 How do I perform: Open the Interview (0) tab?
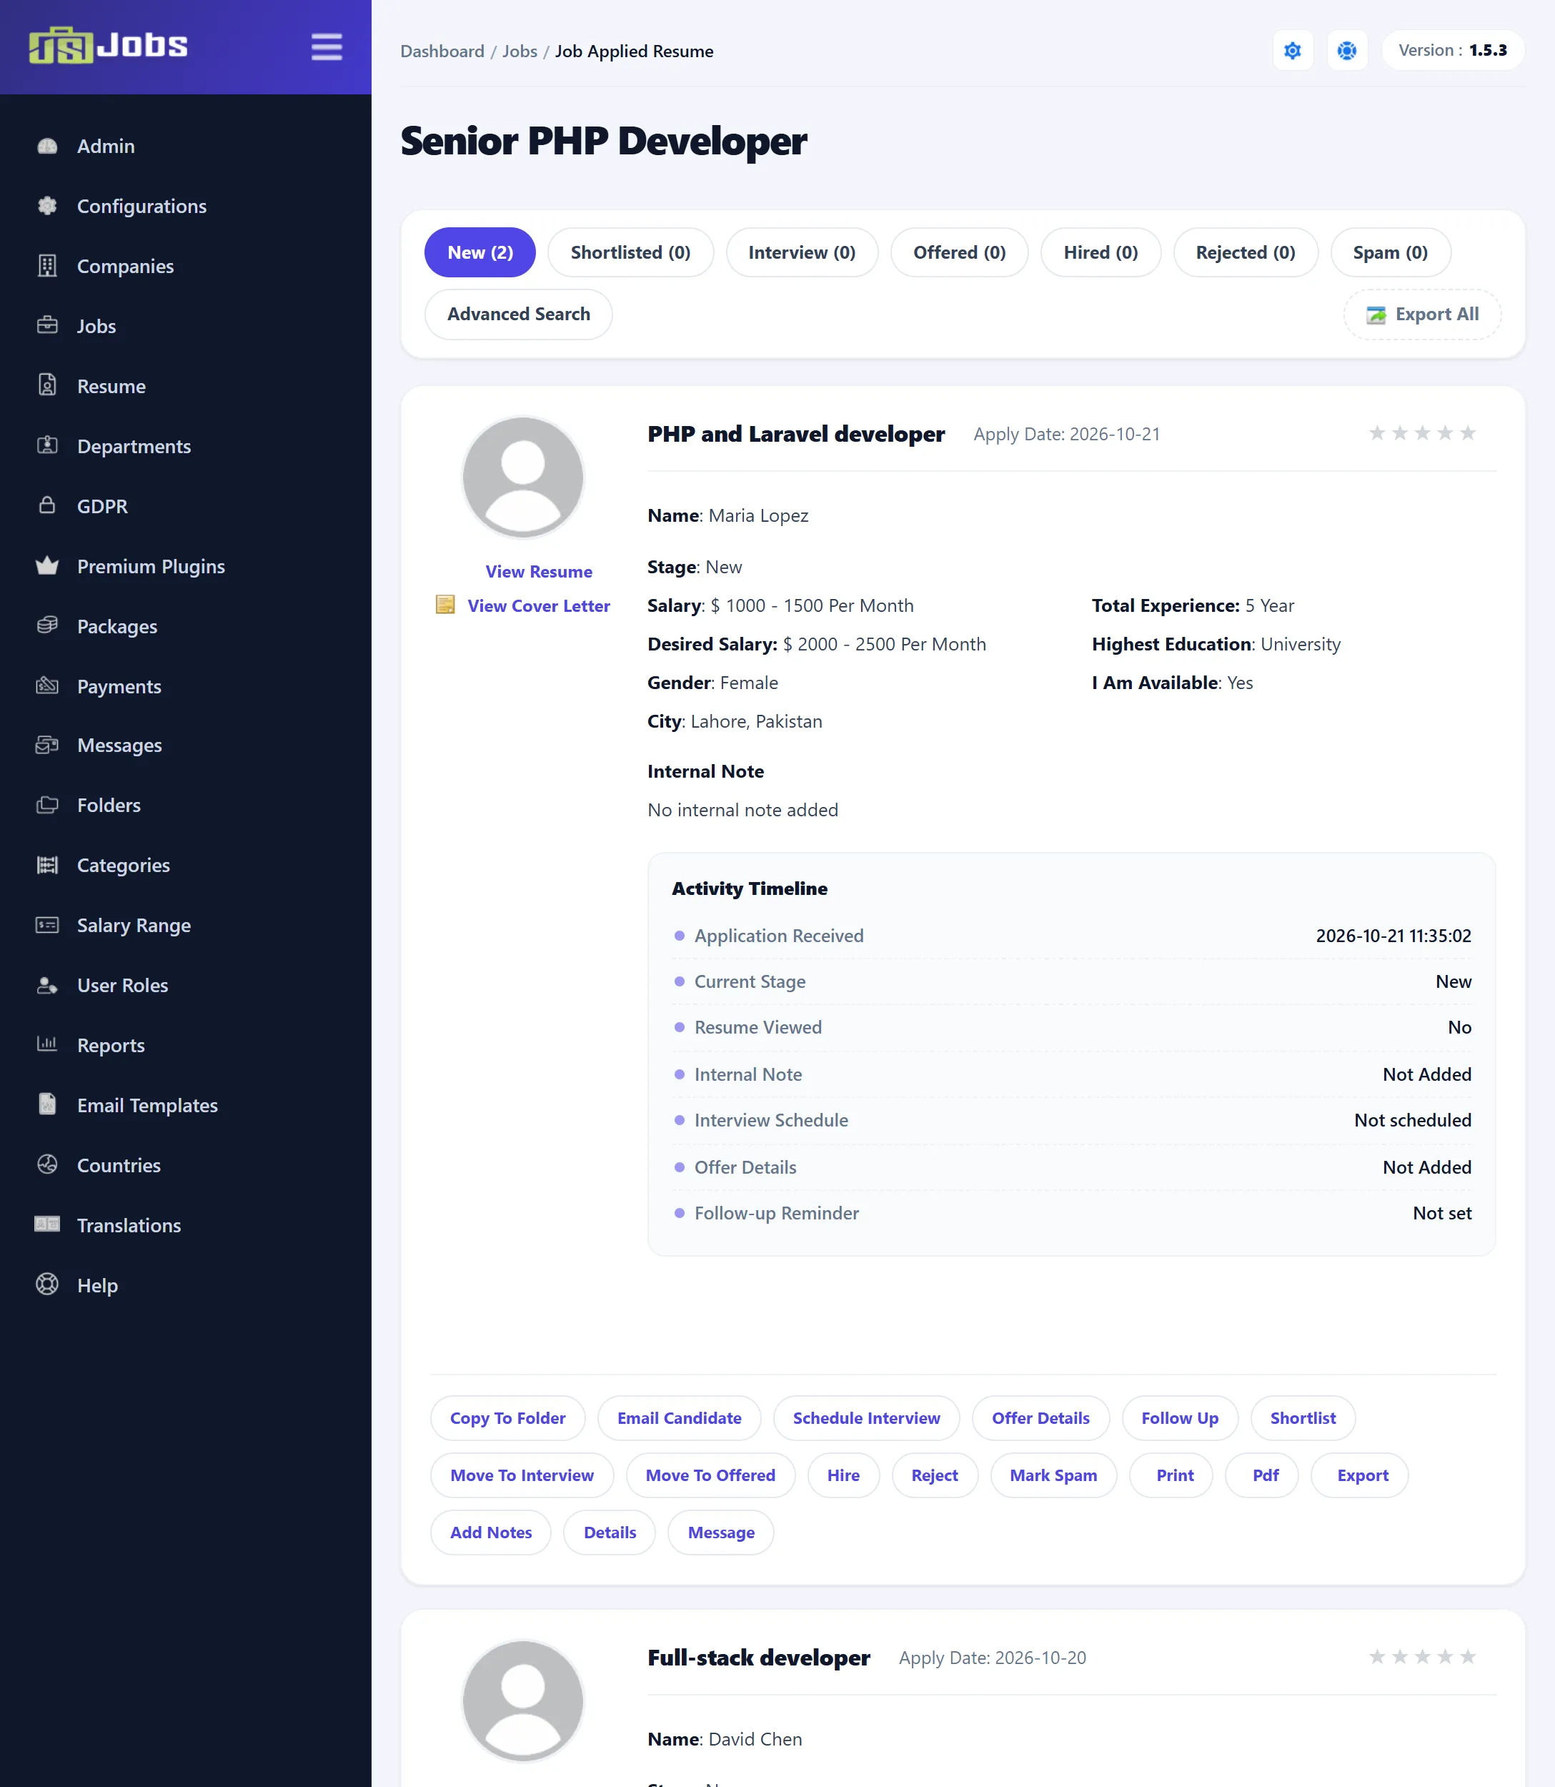(x=802, y=252)
